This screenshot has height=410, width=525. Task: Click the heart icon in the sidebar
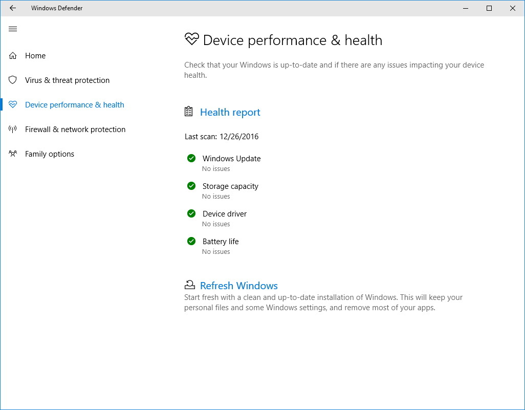tap(13, 104)
